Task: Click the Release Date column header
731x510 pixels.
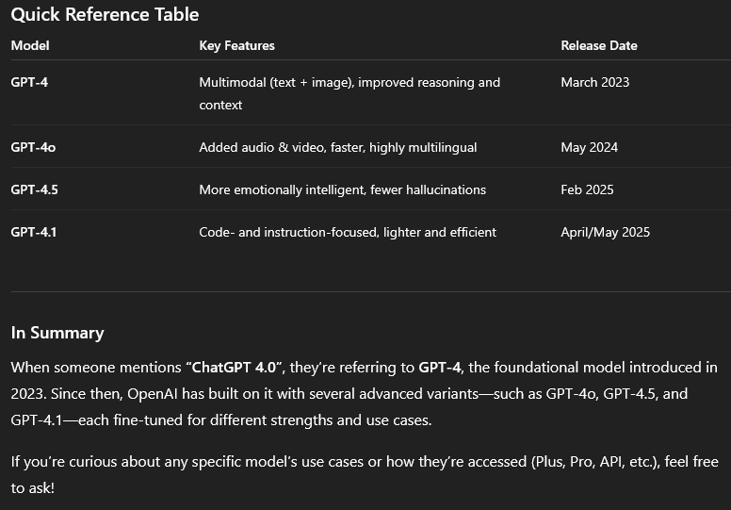Action: point(598,45)
